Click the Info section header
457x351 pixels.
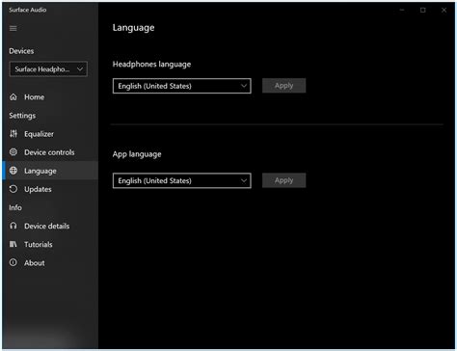pos(15,207)
